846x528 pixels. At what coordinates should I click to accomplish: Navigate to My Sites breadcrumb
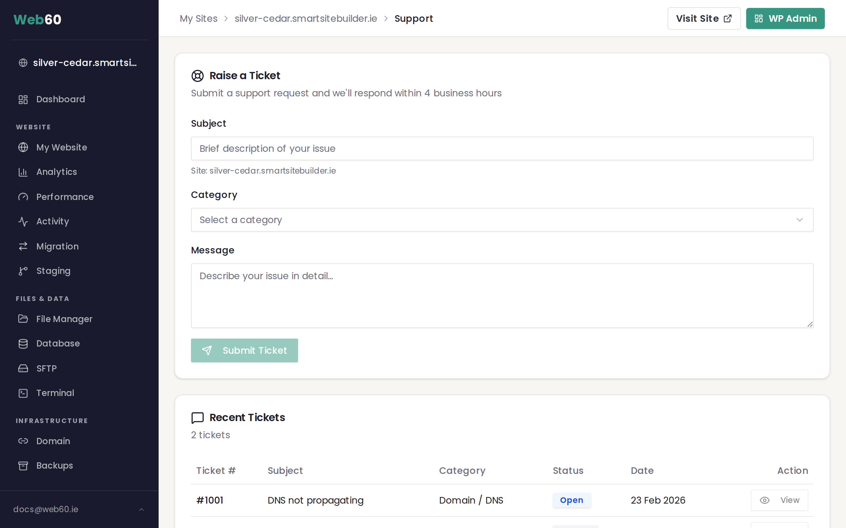199,18
